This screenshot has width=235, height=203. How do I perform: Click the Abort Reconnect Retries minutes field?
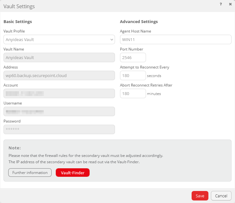(133, 93)
